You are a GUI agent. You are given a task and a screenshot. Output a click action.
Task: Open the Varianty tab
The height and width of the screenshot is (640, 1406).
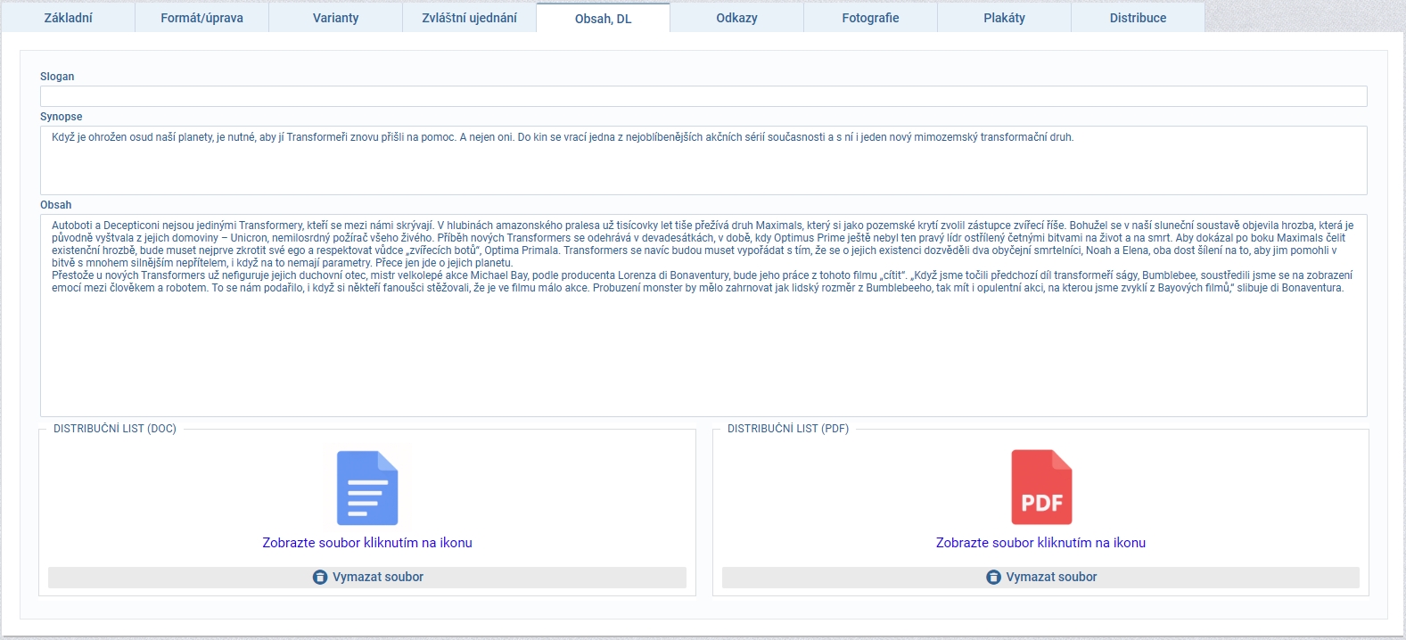(x=336, y=18)
